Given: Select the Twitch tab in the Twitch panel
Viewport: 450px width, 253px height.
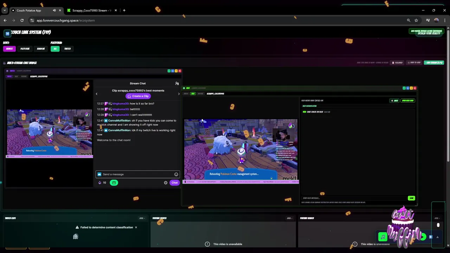Looking at the screenshot, I should click(9, 76).
